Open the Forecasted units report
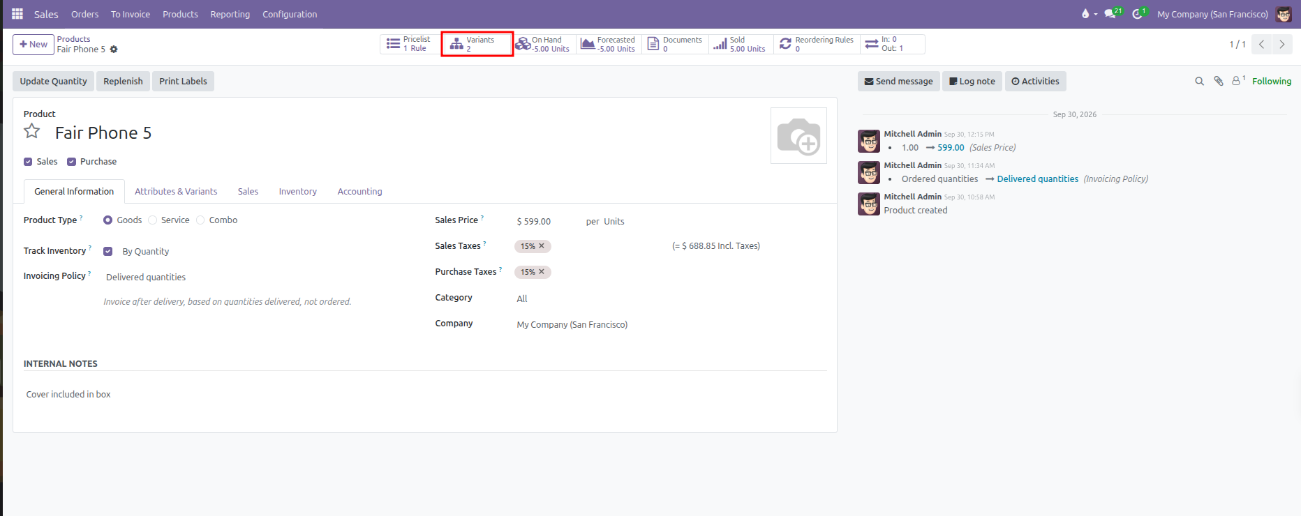The width and height of the screenshot is (1301, 516). pos(609,44)
